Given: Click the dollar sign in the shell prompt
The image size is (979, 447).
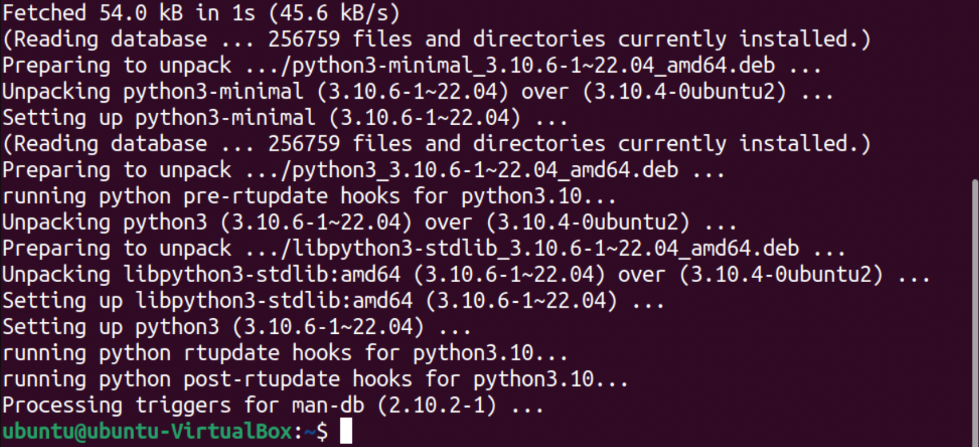Looking at the screenshot, I should pos(322,431).
